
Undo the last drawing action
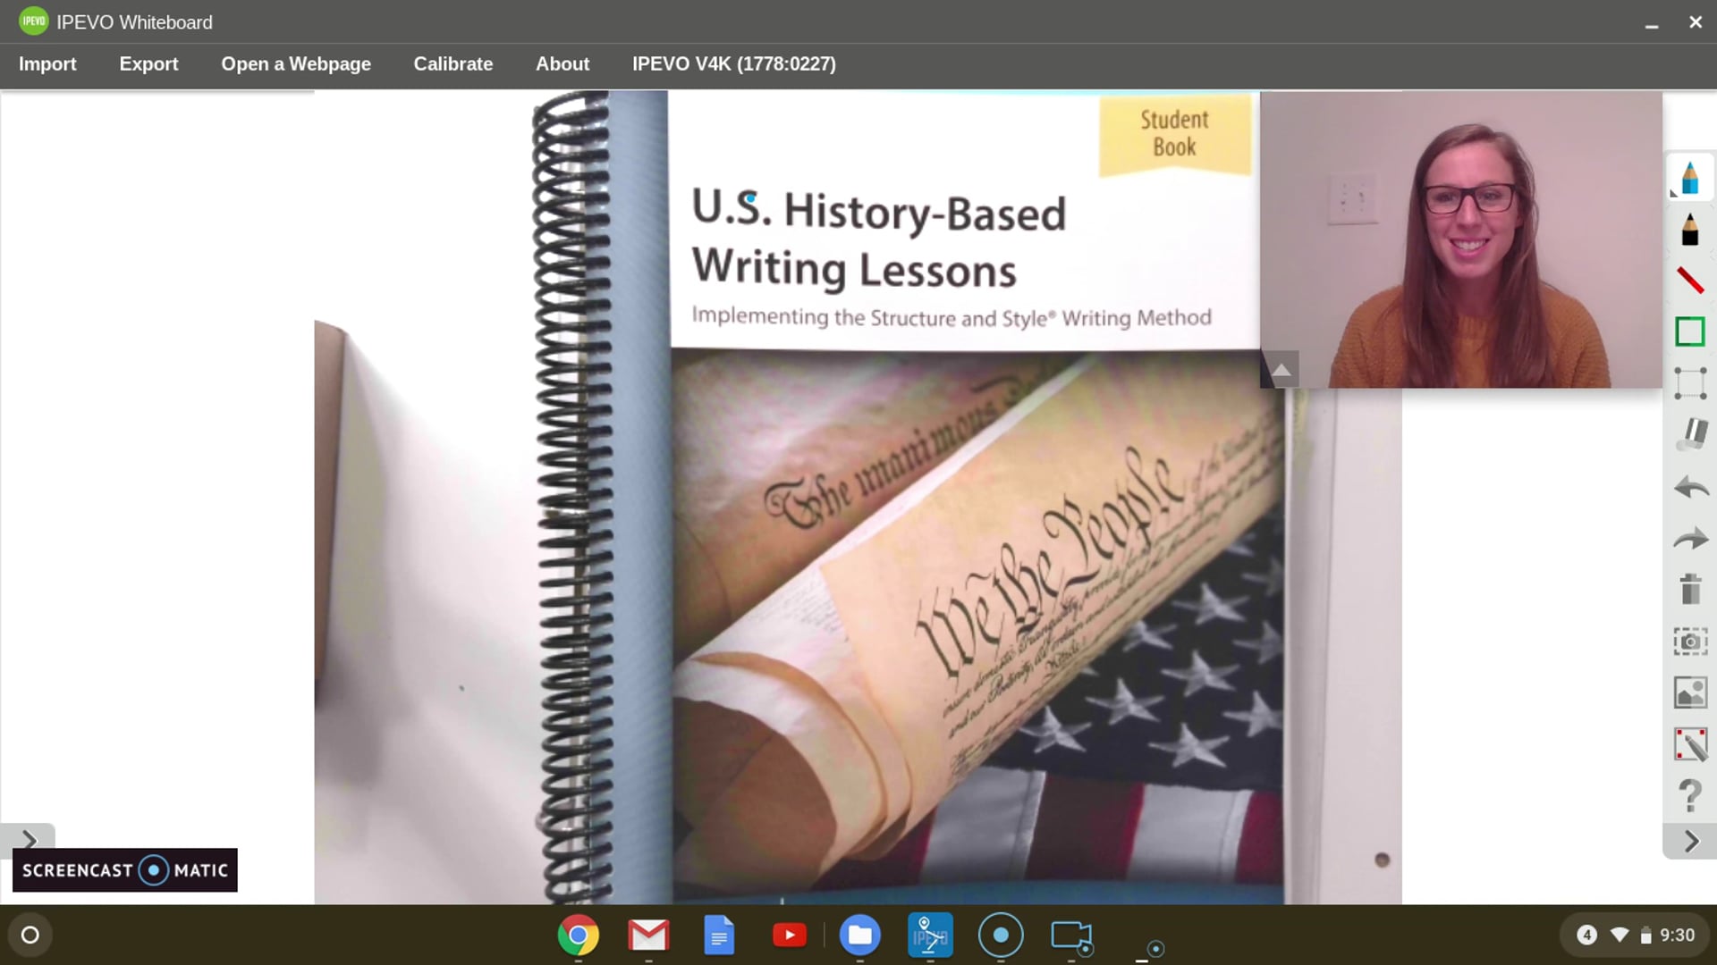(1689, 487)
